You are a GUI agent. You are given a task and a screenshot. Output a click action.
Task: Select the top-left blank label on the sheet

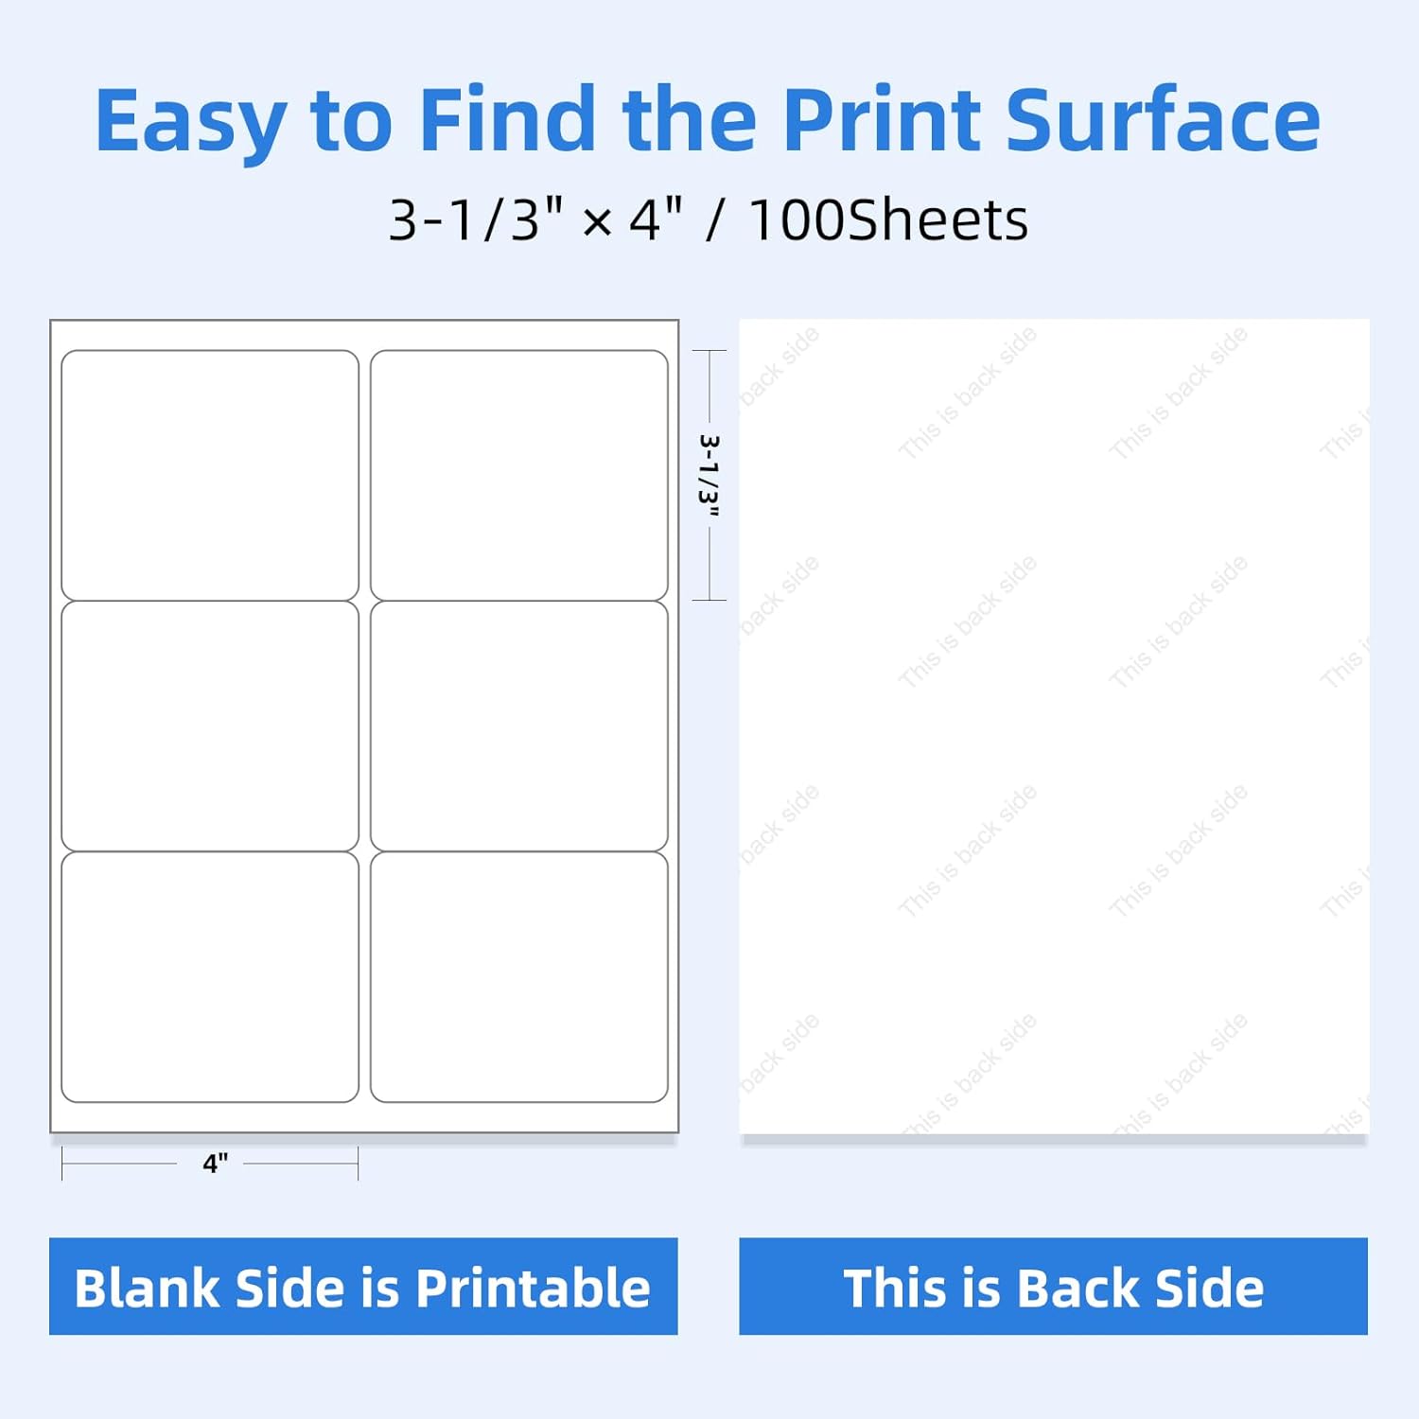(210, 475)
